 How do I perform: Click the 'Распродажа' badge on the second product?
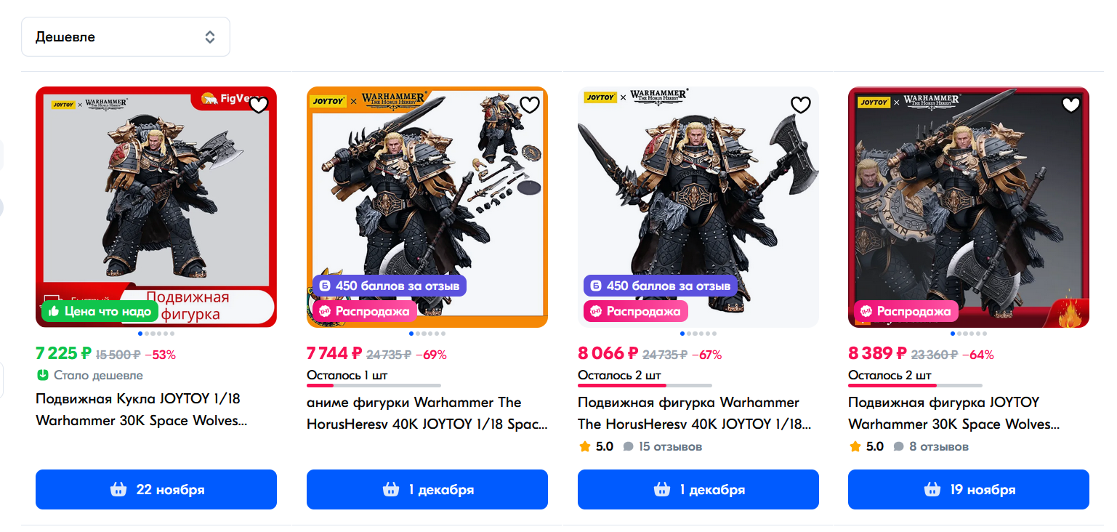point(365,311)
